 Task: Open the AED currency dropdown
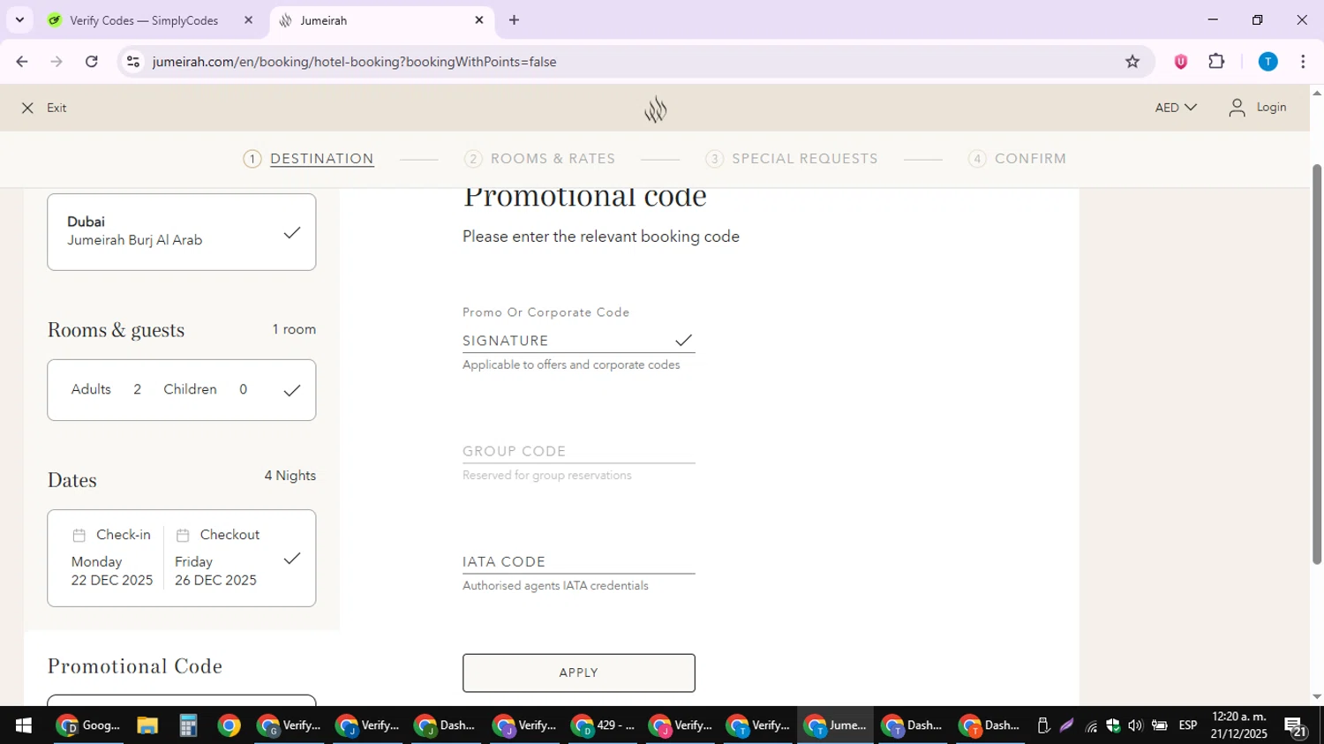[1176, 108]
